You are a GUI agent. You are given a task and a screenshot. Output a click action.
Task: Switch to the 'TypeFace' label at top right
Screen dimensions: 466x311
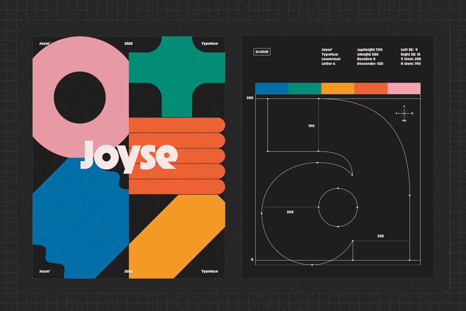(210, 43)
